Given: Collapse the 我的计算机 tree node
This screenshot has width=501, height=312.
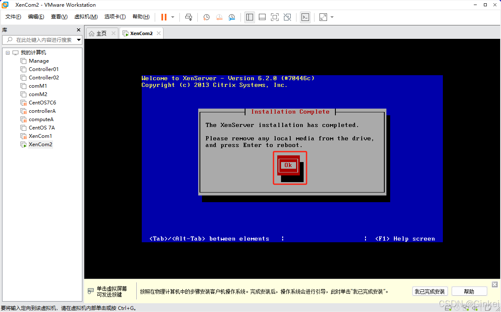Looking at the screenshot, I should point(8,53).
